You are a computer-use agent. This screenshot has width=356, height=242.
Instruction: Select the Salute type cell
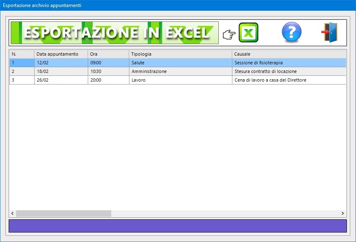[x=180, y=63]
